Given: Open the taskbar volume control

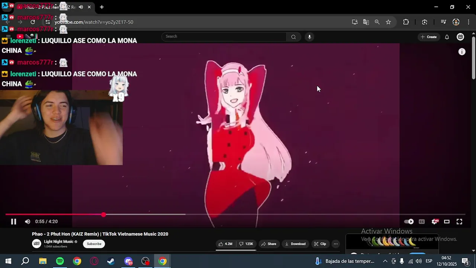Looking at the screenshot, I should pyautogui.click(x=419, y=261).
